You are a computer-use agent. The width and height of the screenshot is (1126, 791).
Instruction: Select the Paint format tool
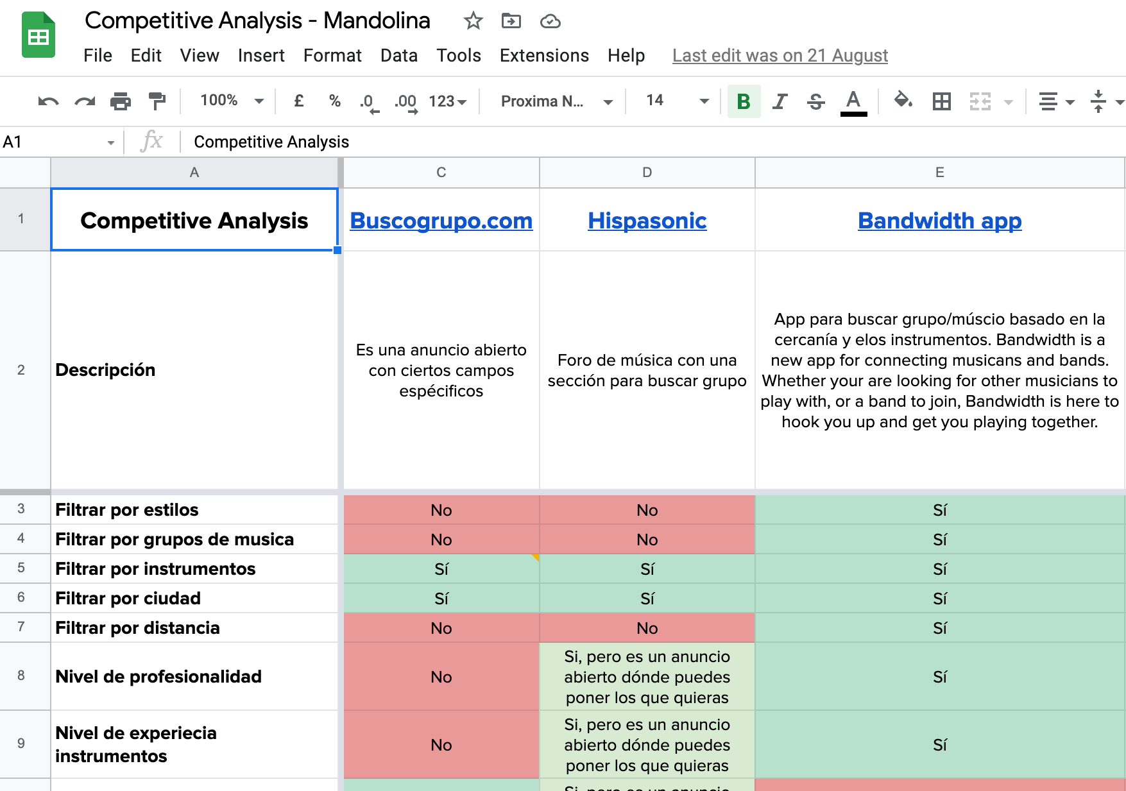[157, 101]
